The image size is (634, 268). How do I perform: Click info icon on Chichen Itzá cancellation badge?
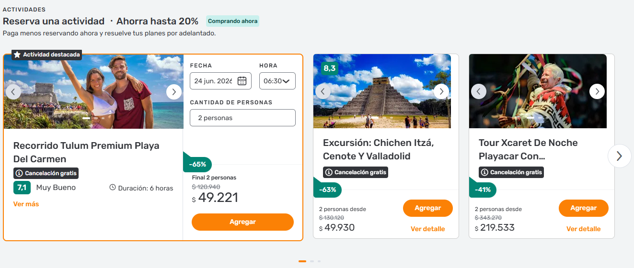[329, 172]
